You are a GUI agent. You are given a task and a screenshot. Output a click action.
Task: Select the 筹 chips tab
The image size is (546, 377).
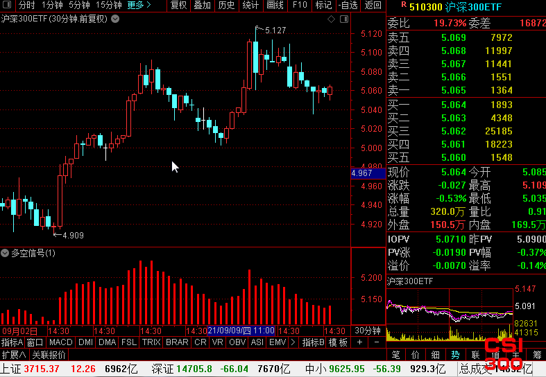tap(537, 355)
